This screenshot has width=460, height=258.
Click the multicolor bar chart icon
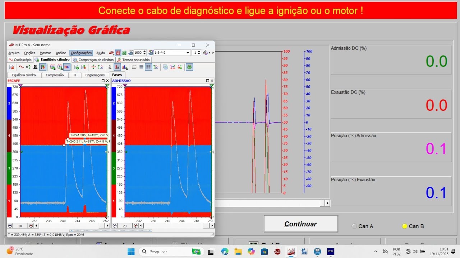125,67
